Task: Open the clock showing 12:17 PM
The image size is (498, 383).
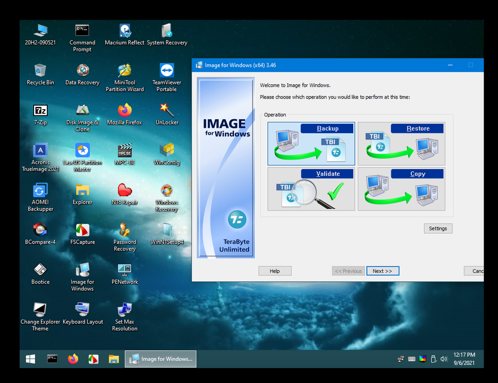Action: (x=464, y=359)
